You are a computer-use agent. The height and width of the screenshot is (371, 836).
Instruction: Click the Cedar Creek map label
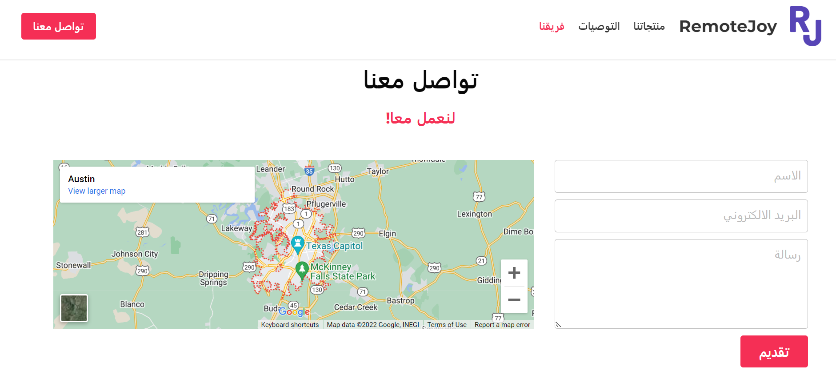point(356,307)
